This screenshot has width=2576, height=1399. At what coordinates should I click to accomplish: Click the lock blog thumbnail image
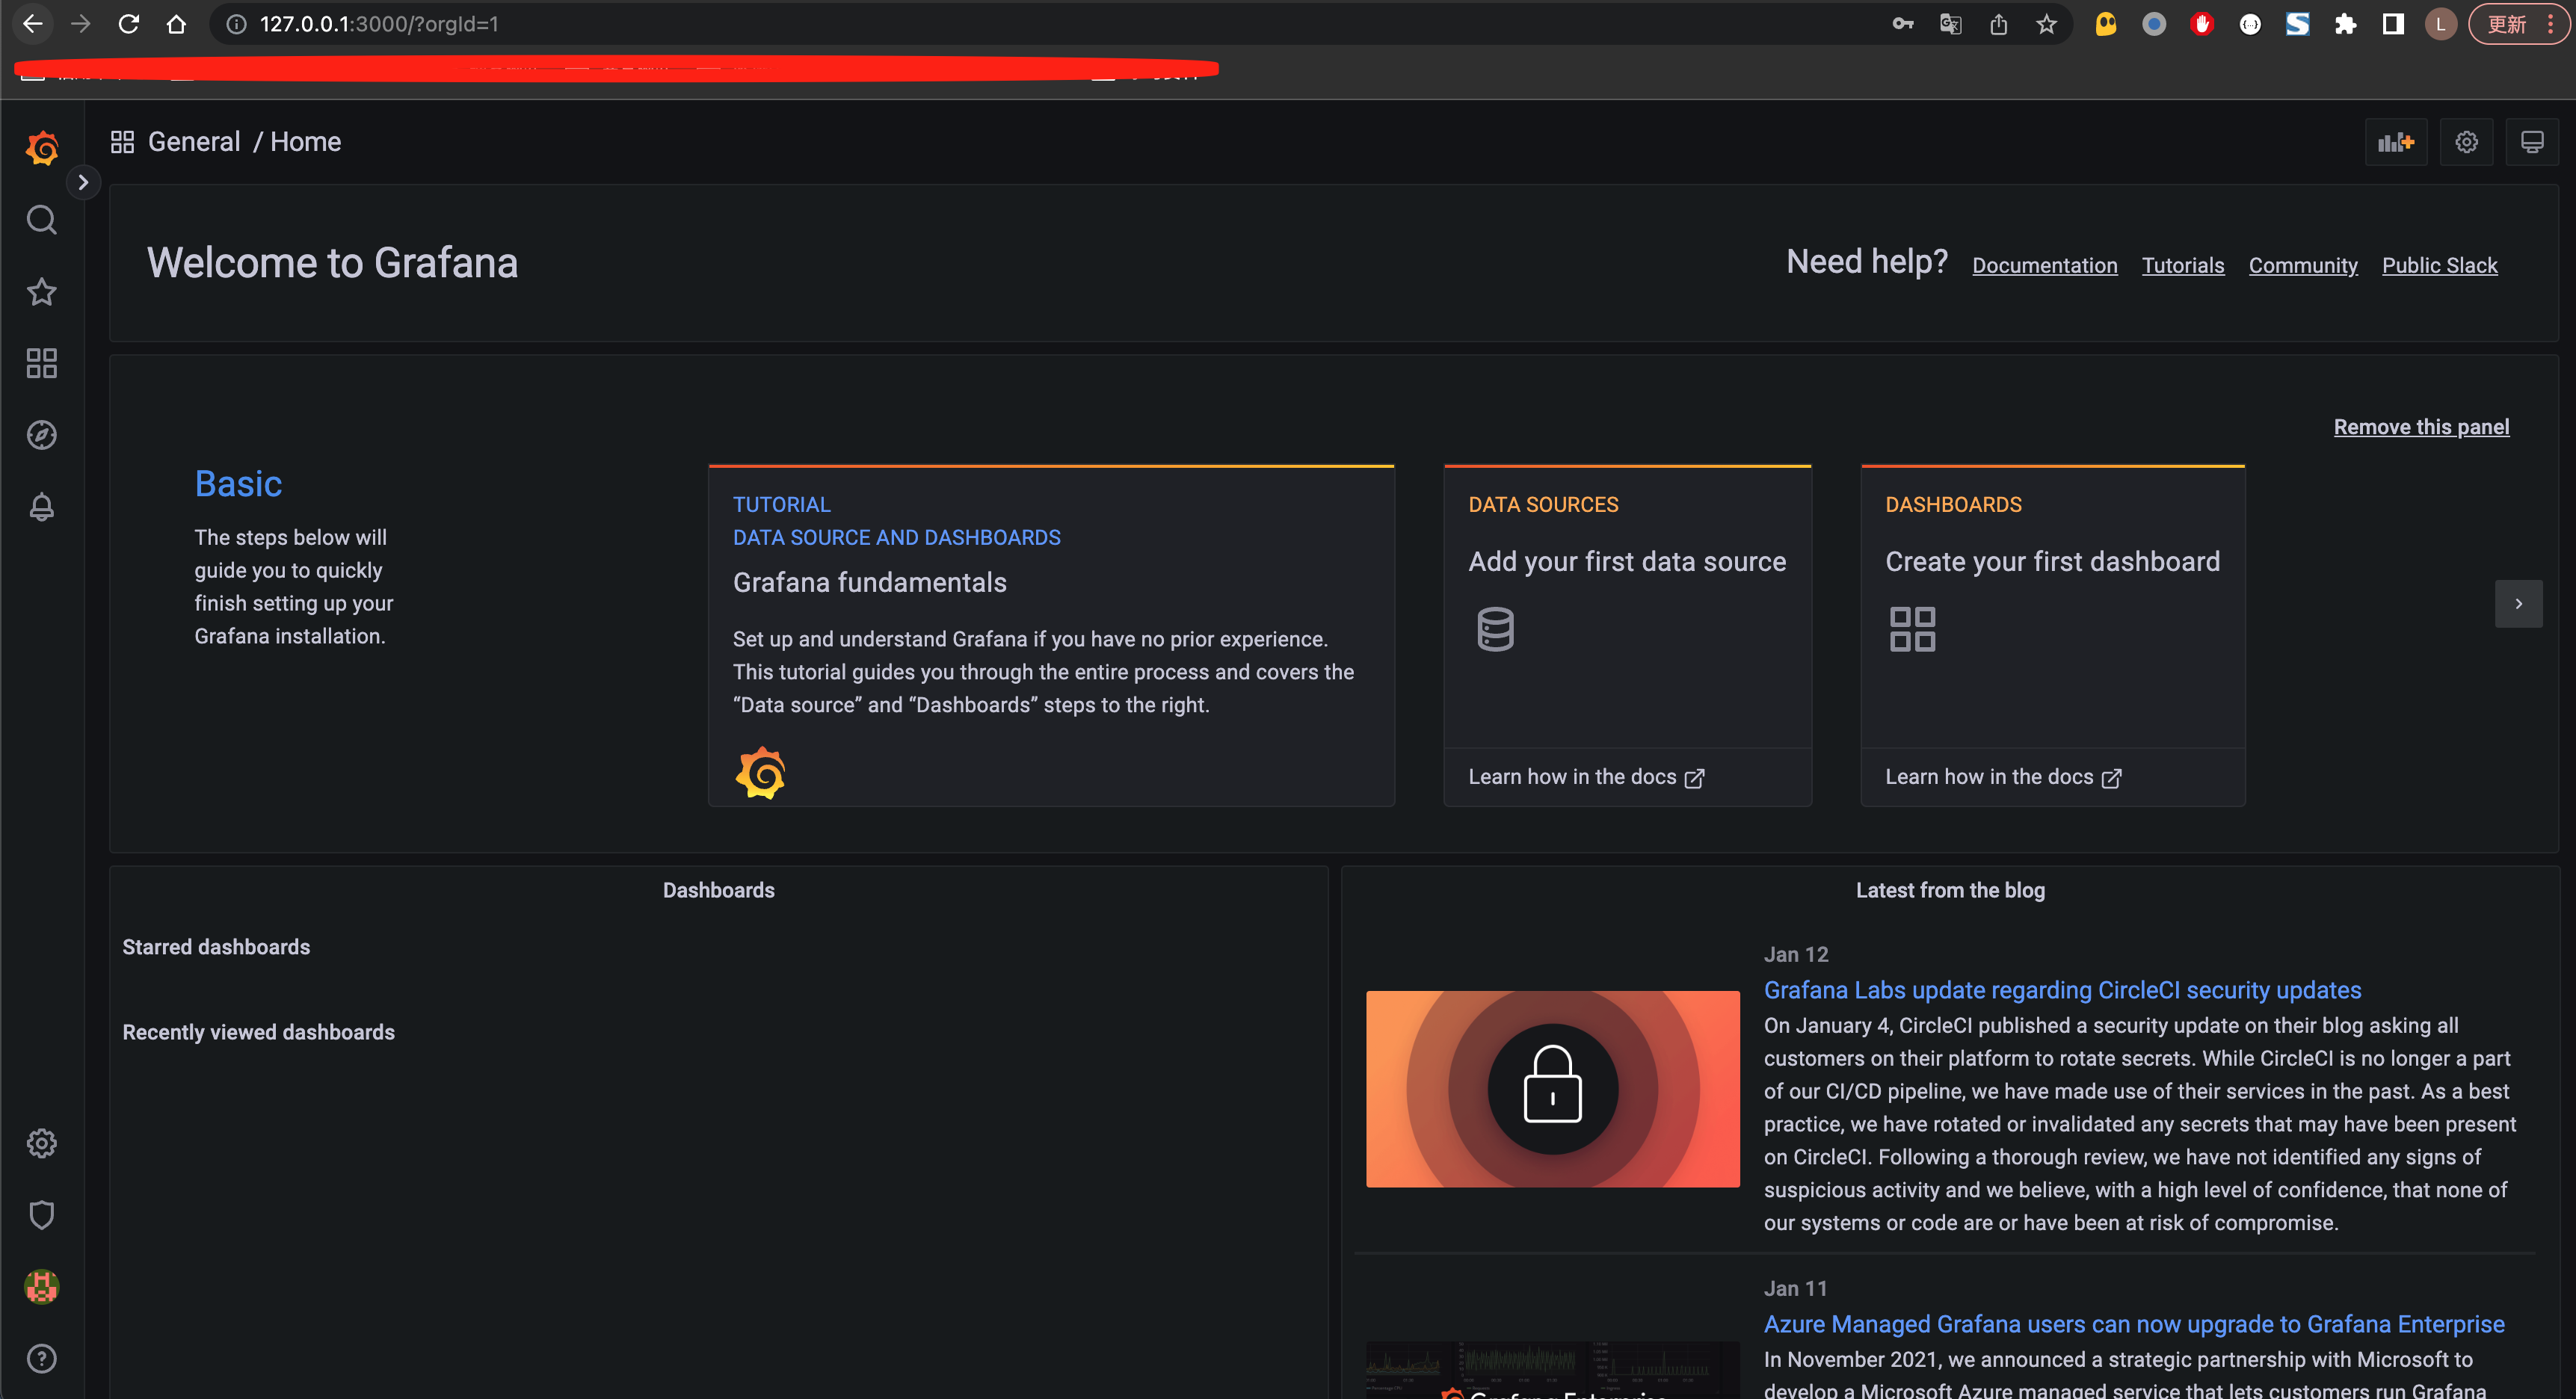point(1552,1088)
